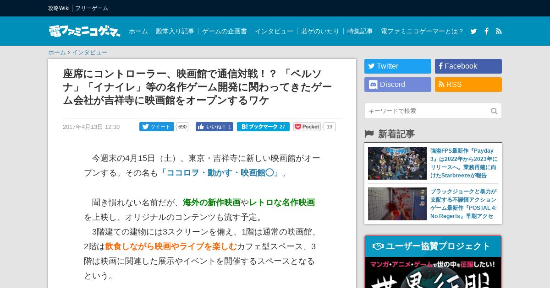Click the green text 海外の新作映画
The image size is (550, 288).
(x=212, y=203)
